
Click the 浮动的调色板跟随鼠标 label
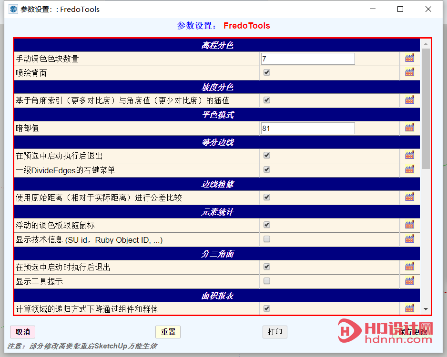55,225
